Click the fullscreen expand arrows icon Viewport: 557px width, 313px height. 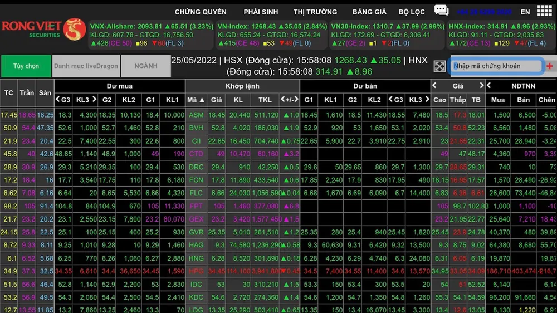click(439, 66)
